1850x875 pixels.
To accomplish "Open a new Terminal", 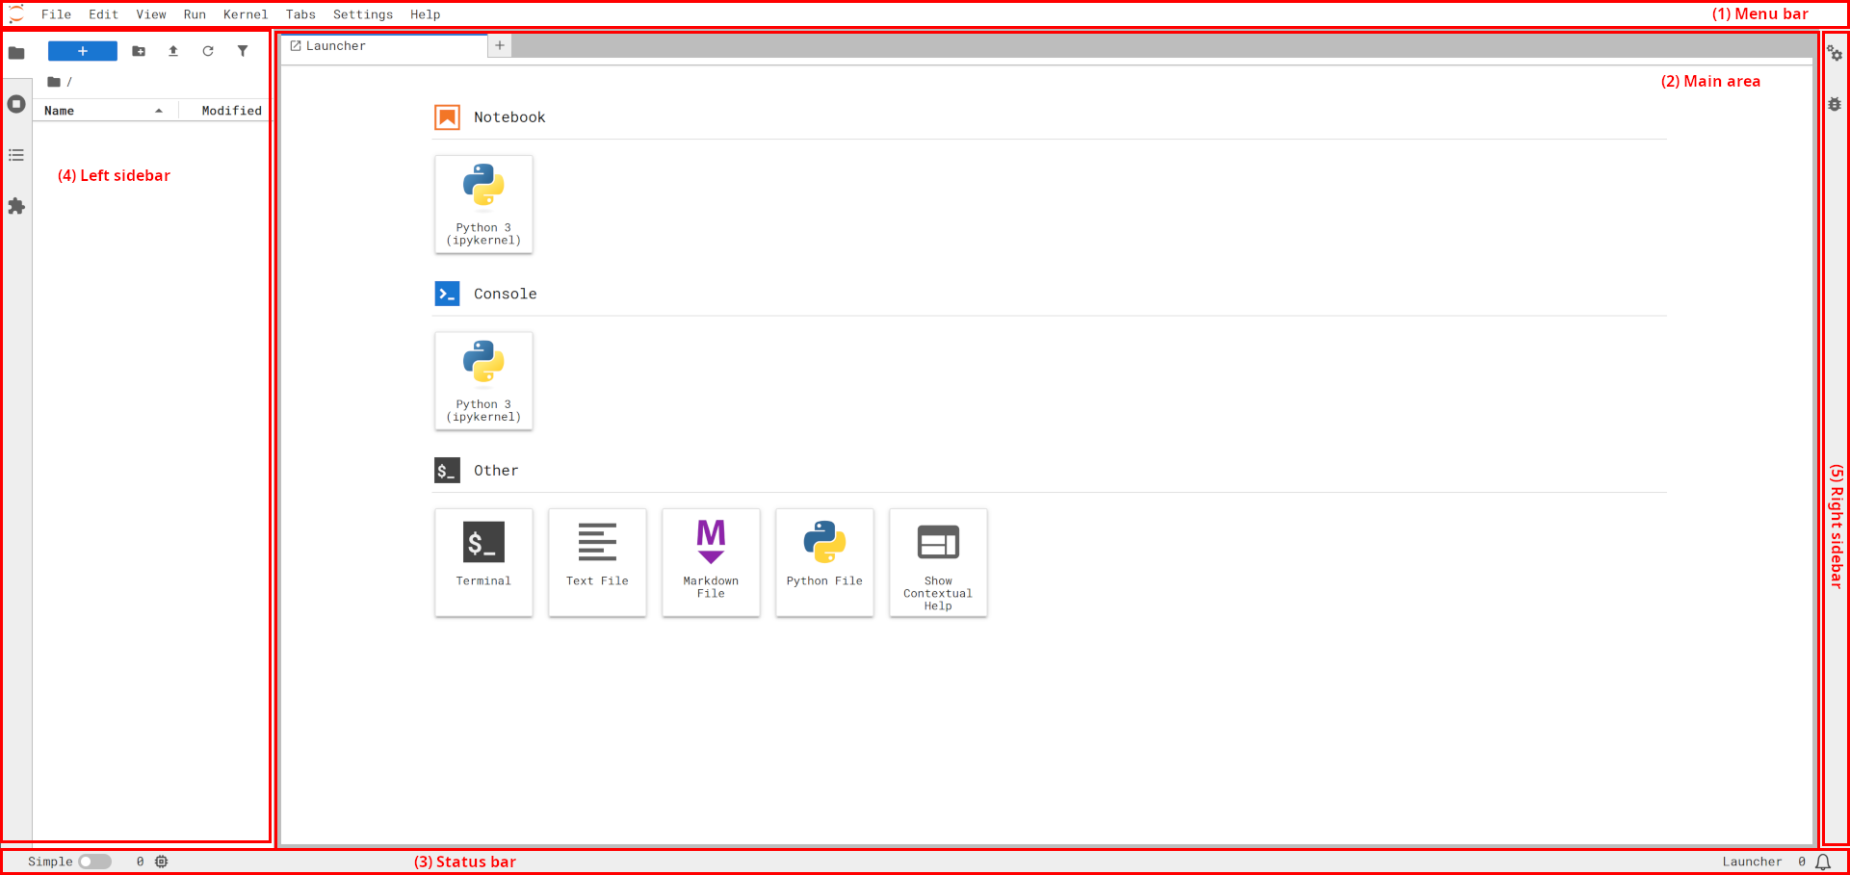I will (x=483, y=562).
